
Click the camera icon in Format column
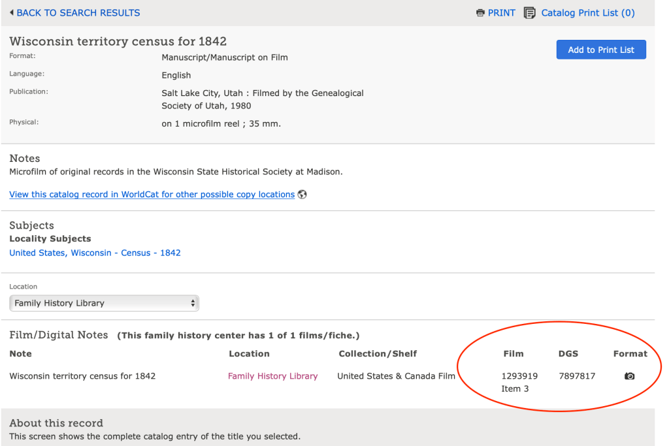pyautogui.click(x=629, y=376)
